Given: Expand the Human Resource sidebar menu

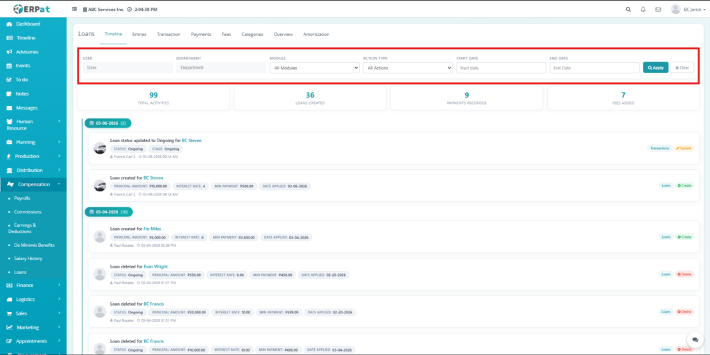Looking at the screenshot, I should click(33, 125).
